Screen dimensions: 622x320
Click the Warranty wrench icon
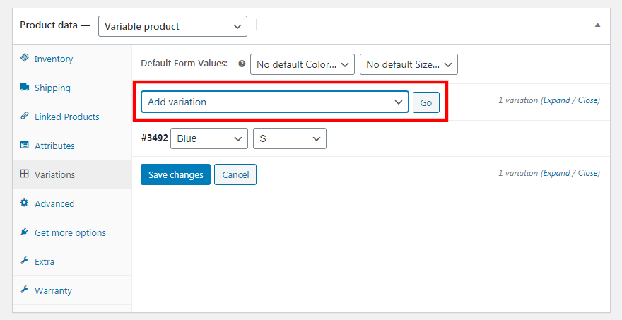tap(25, 290)
